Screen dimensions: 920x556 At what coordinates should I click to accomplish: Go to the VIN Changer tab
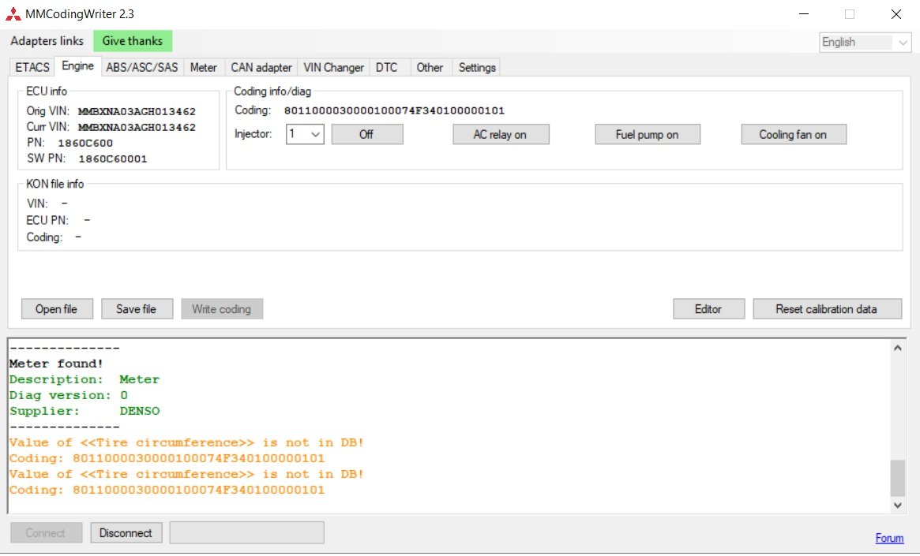point(333,67)
